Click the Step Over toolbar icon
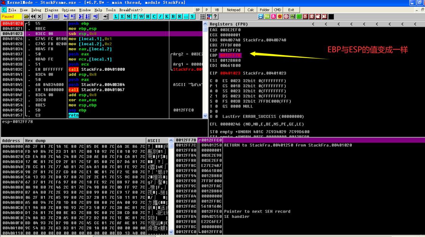Screen dimensions: 425x237 pyautogui.click(x=73, y=17)
